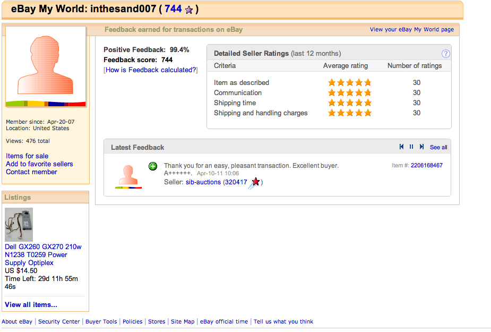Image resolution: width=491 pixels, height=332 pixels.
Task: Click the Positive Feedback 99.4% value
Action: coord(179,50)
